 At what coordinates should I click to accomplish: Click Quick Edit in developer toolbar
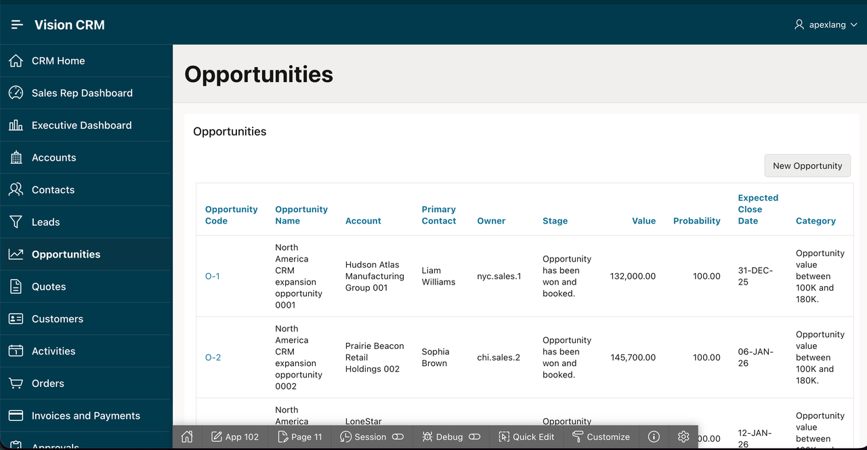pyautogui.click(x=526, y=437)
